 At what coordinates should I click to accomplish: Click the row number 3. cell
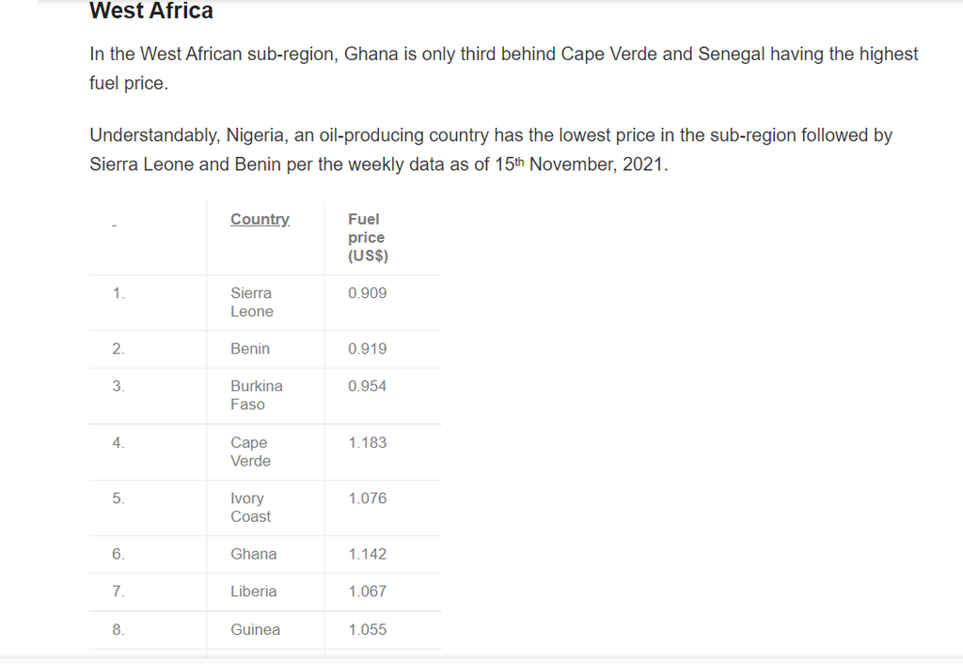118,387
